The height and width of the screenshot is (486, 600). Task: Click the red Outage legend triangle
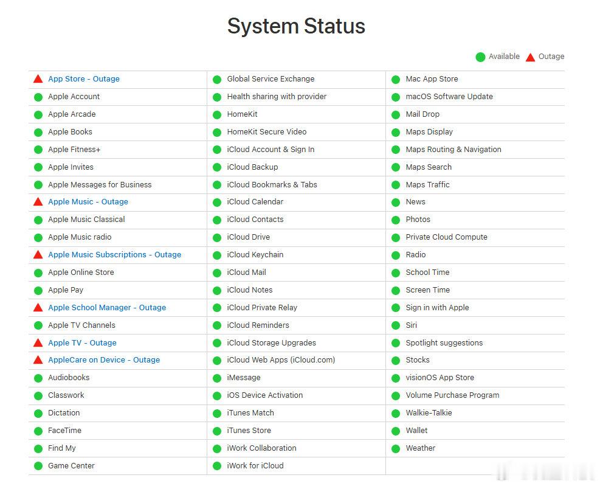[530, 57]
